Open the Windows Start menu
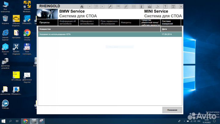Viewport: 220px width, 124px height. 3,121
